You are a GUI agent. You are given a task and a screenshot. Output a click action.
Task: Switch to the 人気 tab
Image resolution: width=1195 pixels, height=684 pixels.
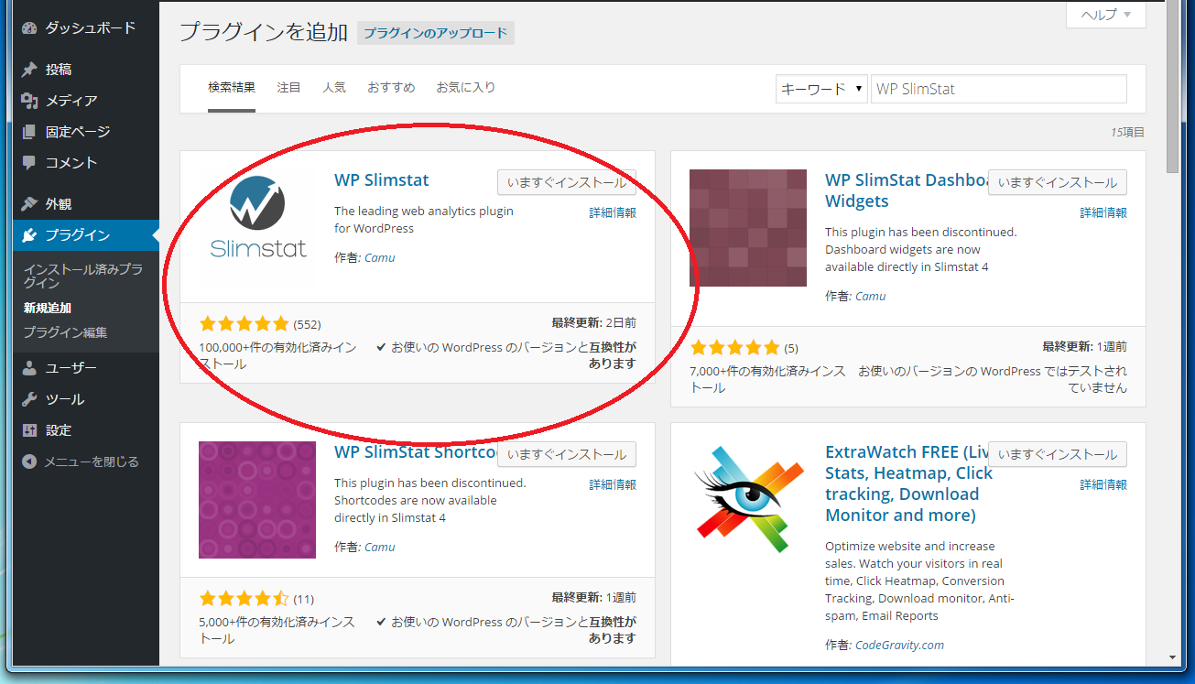(x=334, y=88)
